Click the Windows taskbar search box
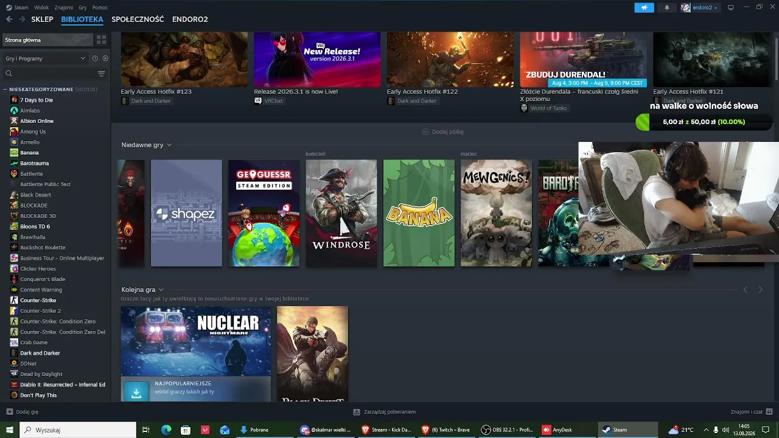The height and width of the screenshot is (438, 779). coord(78,429)
